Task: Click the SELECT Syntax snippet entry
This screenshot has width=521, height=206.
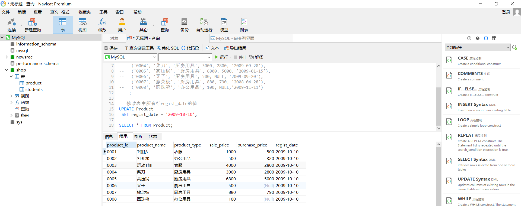Action: coord(482,164)
